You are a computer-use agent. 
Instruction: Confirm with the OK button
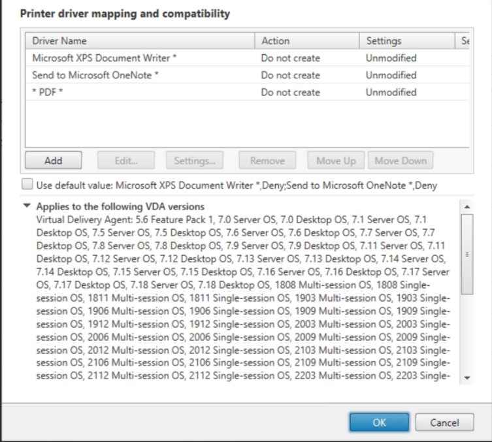click(x=380, y=422)
